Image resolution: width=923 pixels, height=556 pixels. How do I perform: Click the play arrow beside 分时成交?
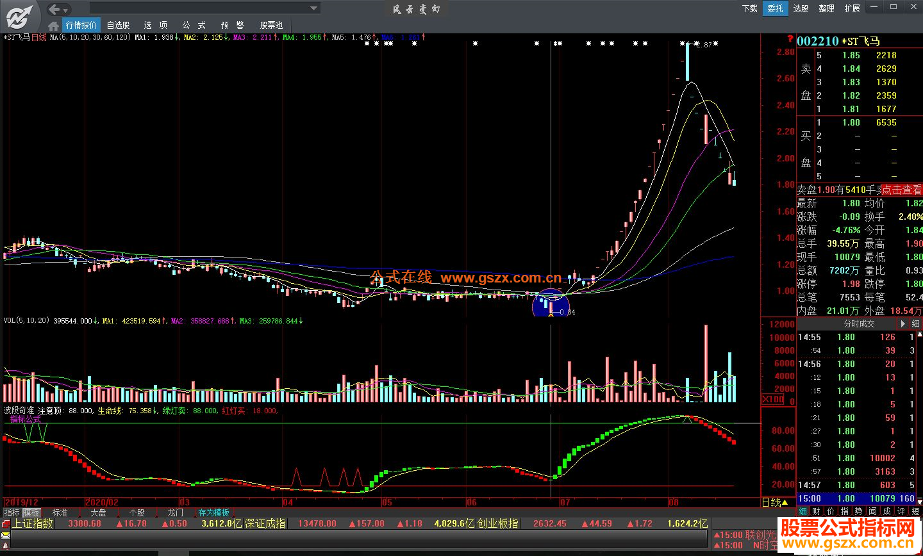[x=902, y=324]
